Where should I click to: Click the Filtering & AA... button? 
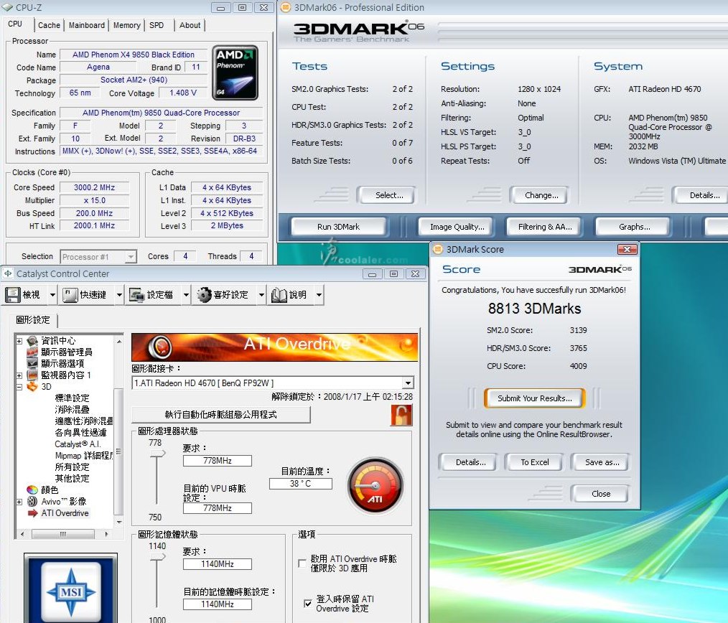pyautogui.click(x=545, y=227)
